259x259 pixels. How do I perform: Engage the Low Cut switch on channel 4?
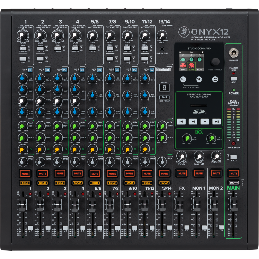tap(75, 48)
